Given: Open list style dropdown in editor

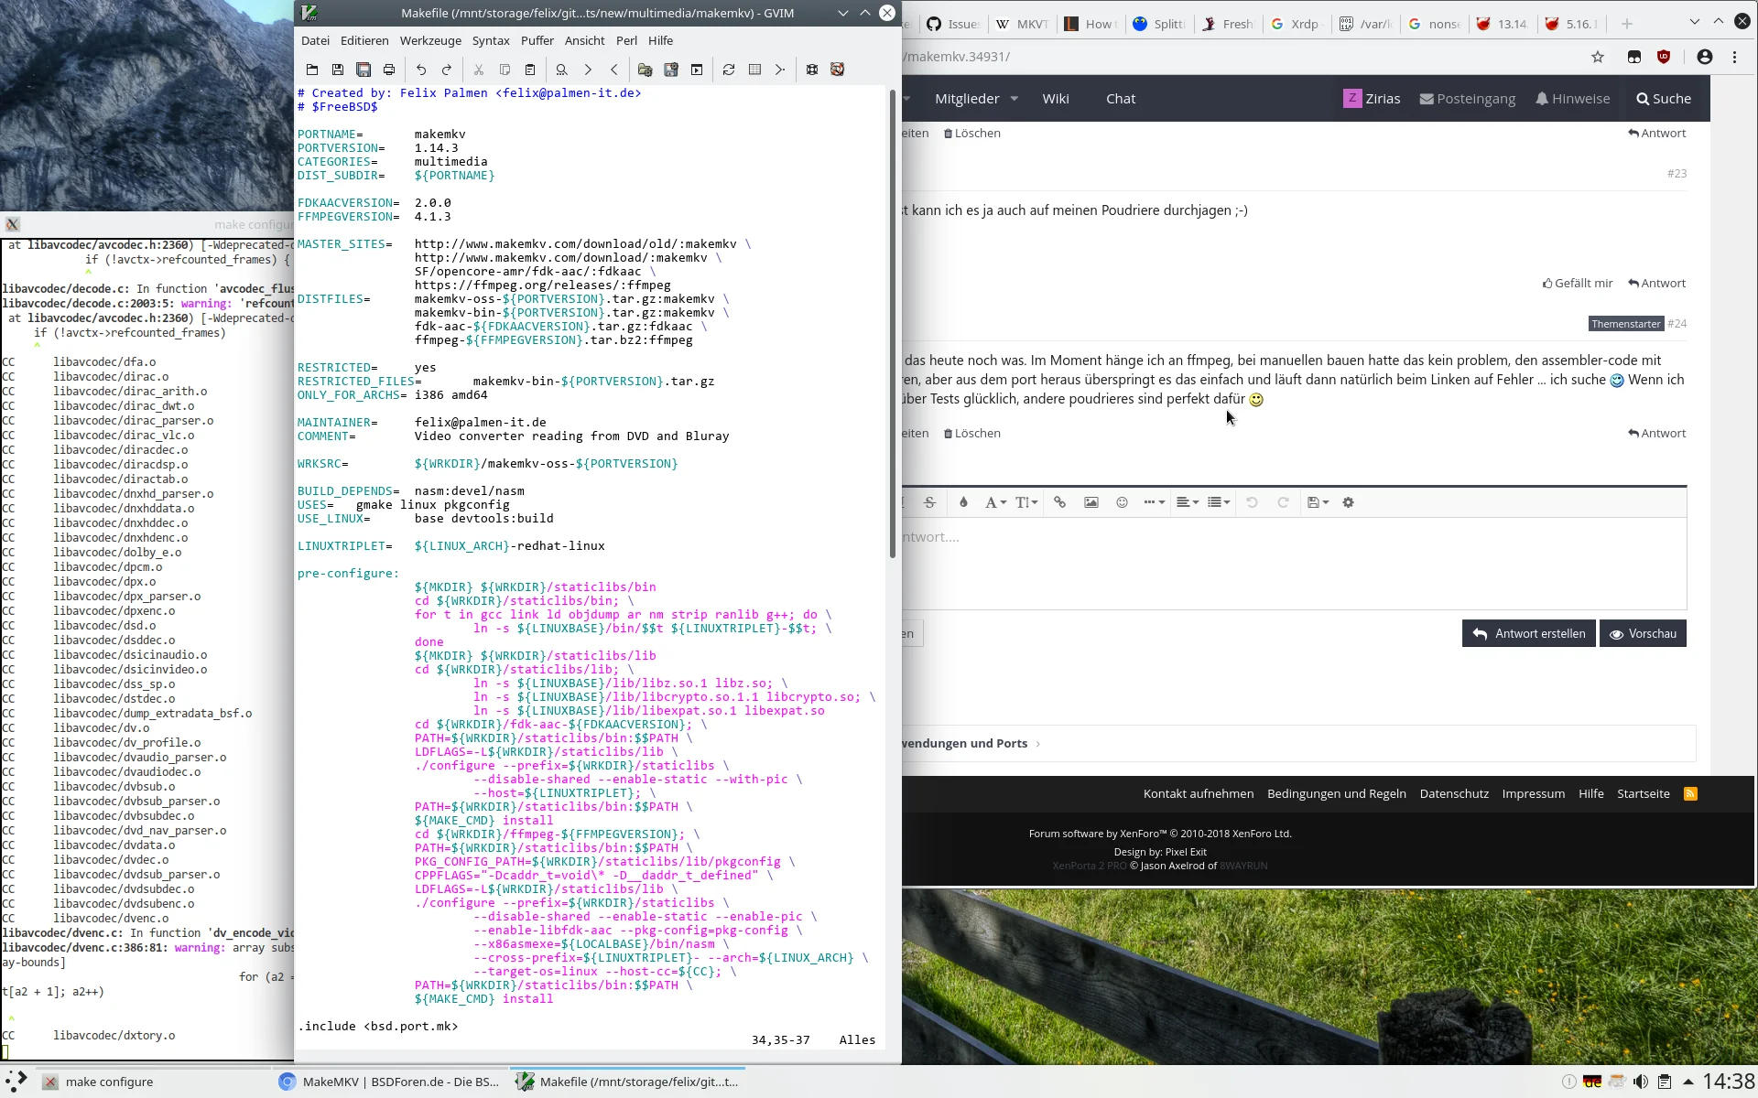Looking at the screenshot, I should click(1219, 502).
